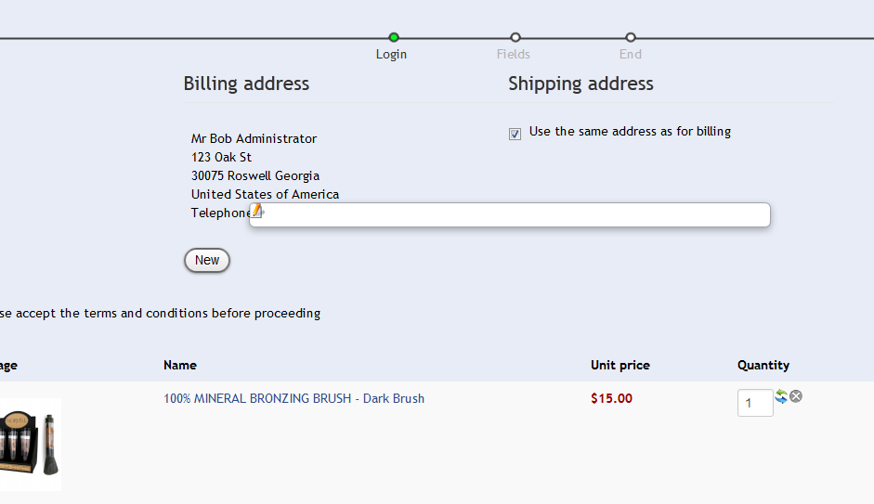The image size is (874, 504).
Task: Click the terms and conditions notice text
Action: (160, 313)
